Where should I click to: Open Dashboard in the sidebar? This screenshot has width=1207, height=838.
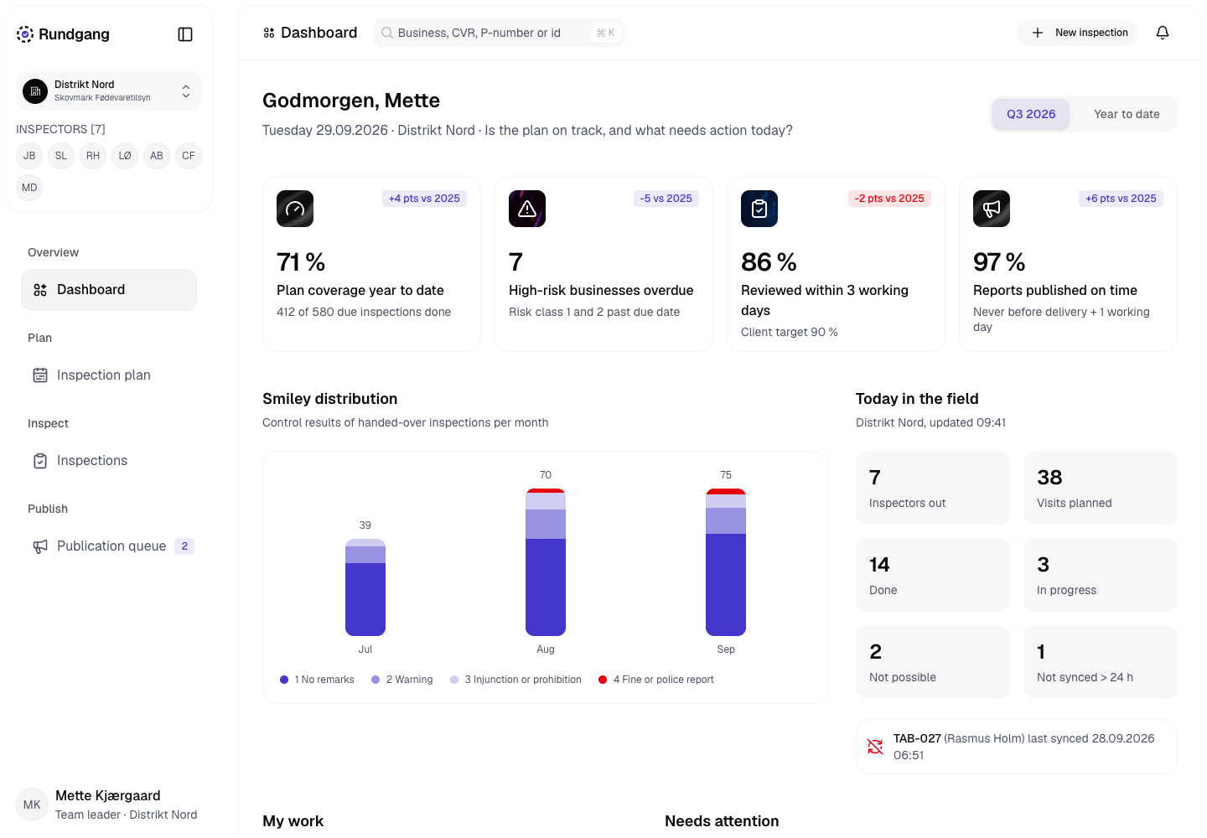(x=109, y=290)
